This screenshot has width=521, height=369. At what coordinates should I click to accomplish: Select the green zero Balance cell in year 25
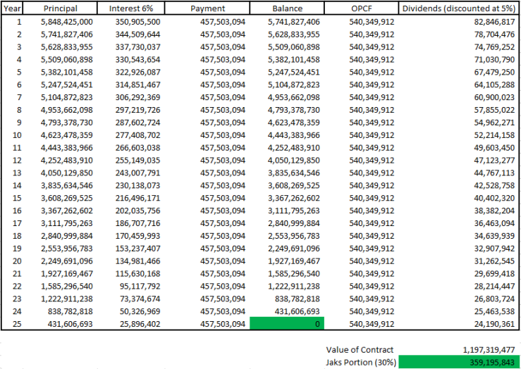pos(287,323)
